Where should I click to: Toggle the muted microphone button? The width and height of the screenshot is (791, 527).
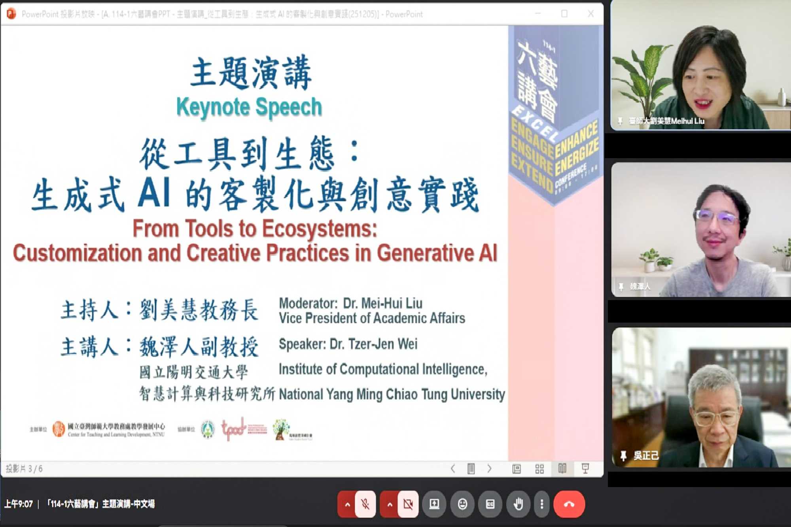click(365, 504)
